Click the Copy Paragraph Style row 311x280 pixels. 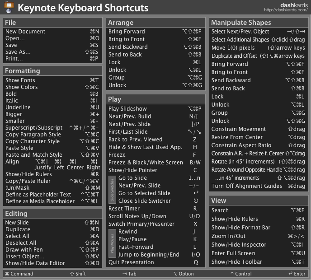(52, 134)
